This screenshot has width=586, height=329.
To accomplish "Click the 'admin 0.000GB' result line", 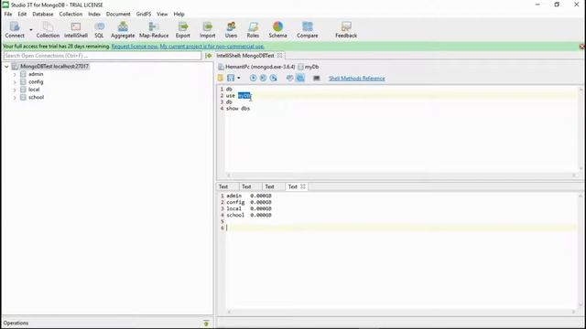I will coord(249,196).
